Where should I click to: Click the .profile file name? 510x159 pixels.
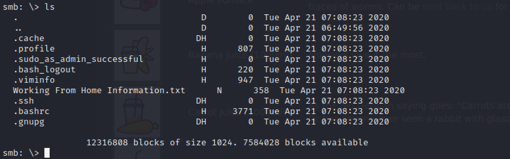click(x=34, y=49)
